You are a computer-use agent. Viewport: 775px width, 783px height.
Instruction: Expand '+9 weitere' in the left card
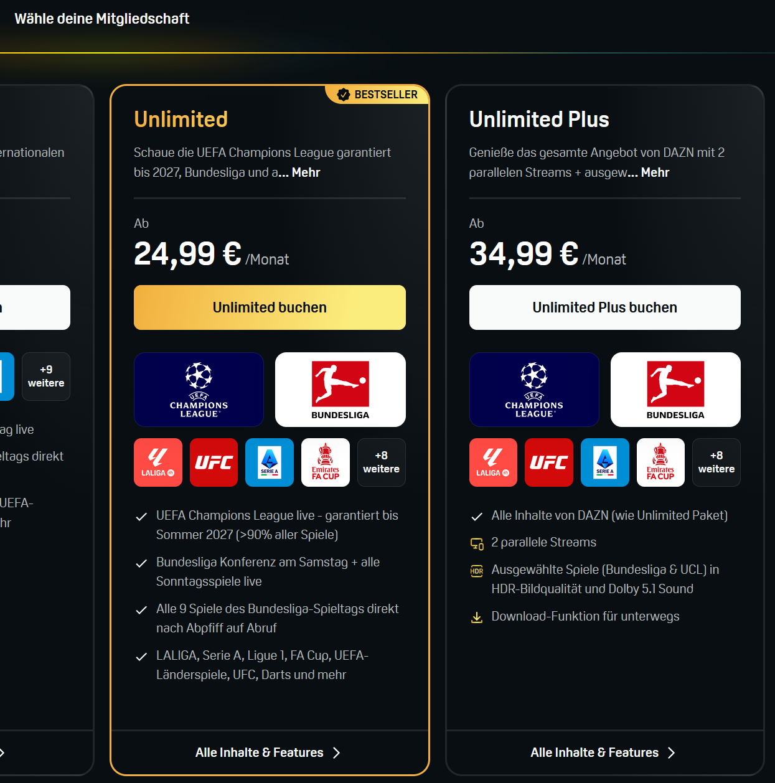[x=46, y=377]
